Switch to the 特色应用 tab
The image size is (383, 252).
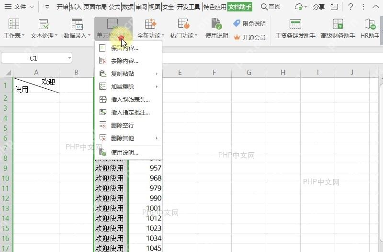point(214,7)
